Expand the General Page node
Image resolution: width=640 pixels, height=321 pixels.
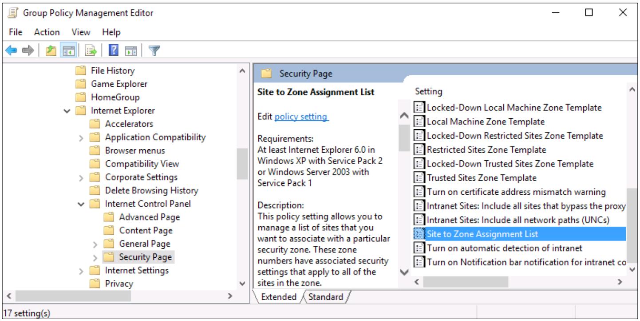pos(95,244)
